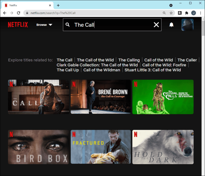Click into the Netflix search field
Screen dimensions: 205x176
coord(112,25)
